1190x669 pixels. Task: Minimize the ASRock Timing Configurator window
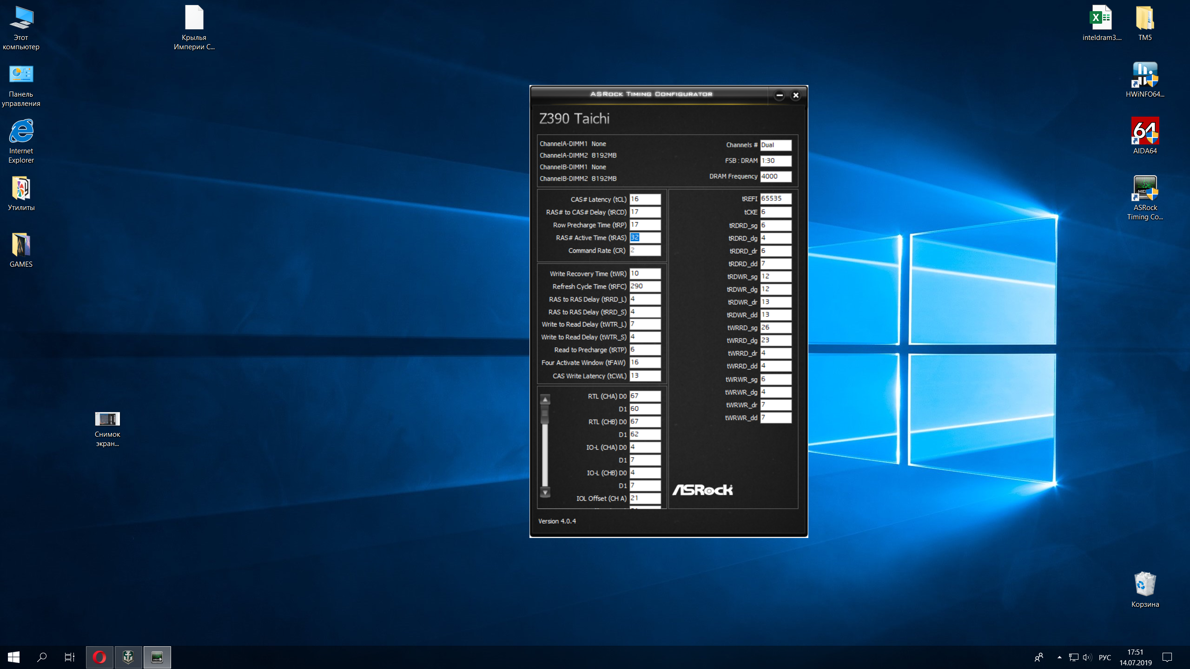click(x=780, y=95)
